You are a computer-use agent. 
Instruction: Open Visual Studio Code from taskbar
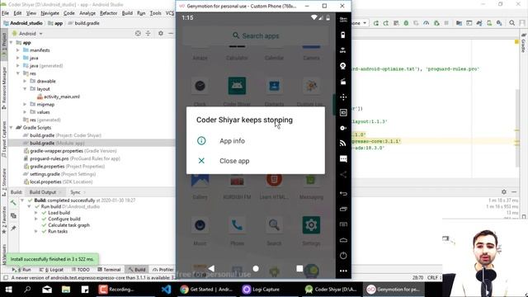pos(166,290)
